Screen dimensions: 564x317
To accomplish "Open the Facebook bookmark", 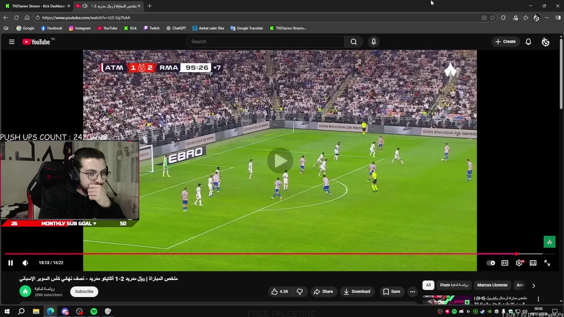I will [x=51, y=28].
